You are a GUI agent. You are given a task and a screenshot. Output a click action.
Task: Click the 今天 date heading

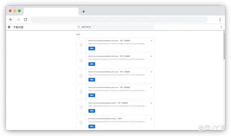78,34
